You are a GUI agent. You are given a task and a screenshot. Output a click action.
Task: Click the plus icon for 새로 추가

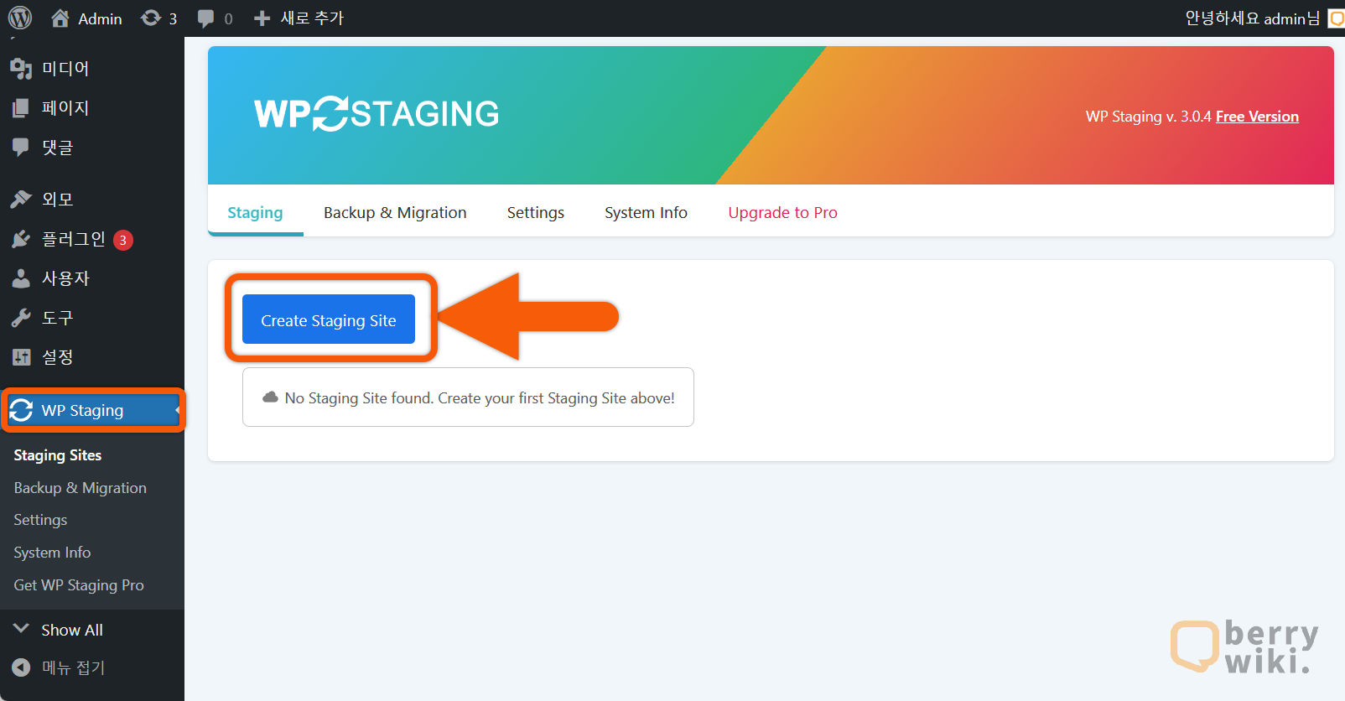[x=262, y=18]
